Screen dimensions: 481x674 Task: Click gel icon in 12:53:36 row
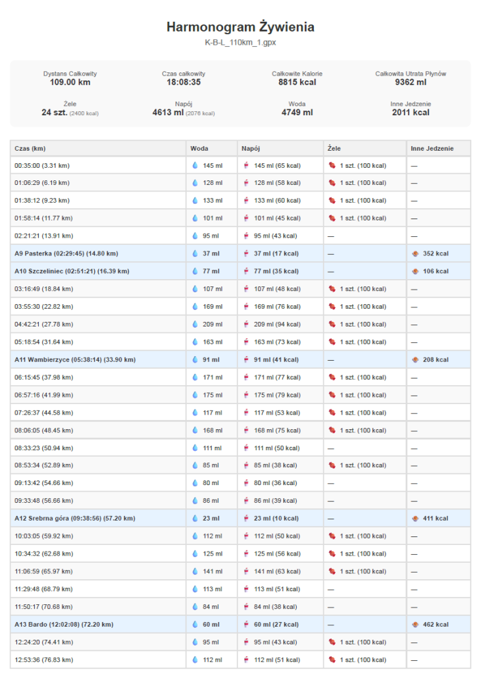332,660
